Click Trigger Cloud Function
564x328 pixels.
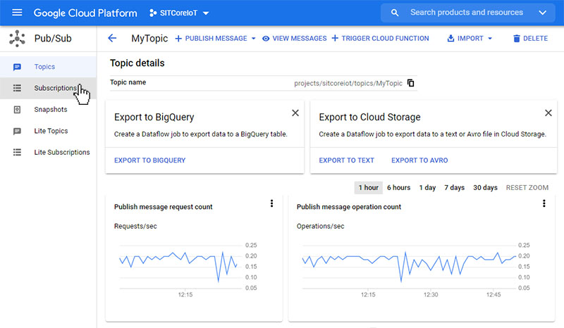tap(380, 39)
